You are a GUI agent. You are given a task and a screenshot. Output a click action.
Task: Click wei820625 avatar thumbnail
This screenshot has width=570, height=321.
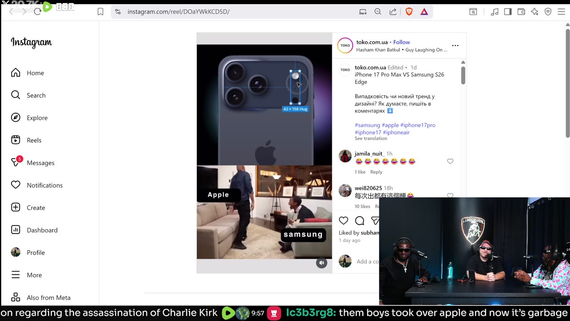(345, 190)
